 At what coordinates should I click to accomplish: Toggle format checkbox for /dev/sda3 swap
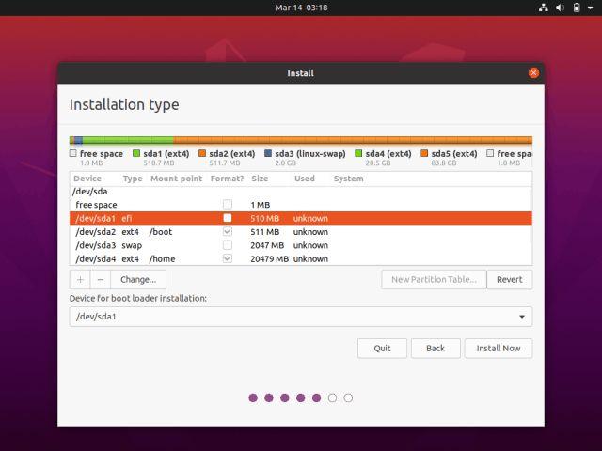228,244
